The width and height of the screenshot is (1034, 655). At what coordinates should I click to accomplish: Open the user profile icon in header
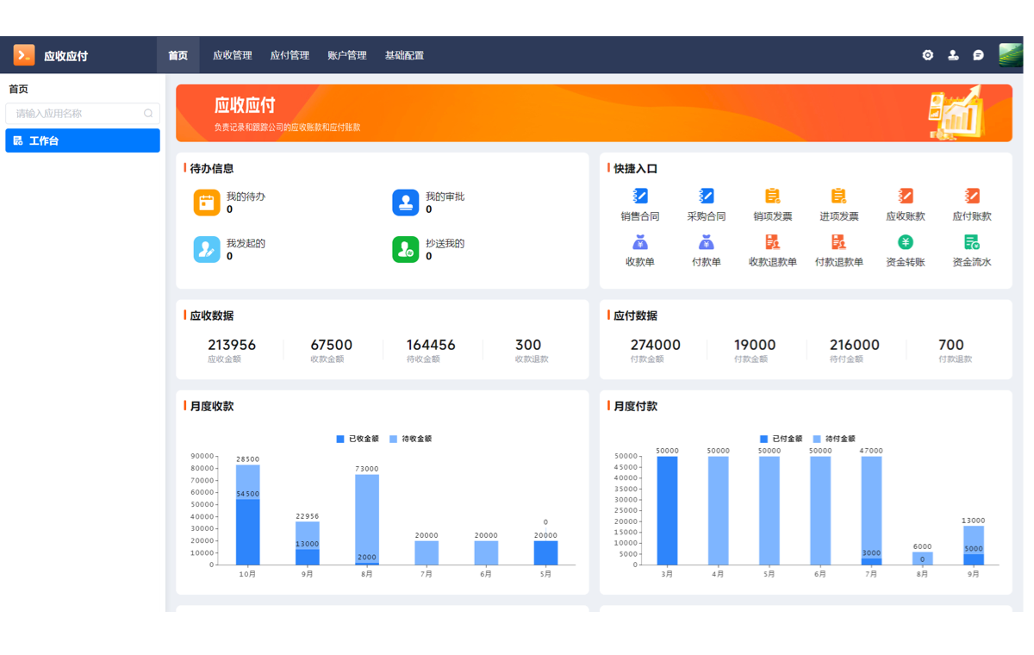[952, 54]
